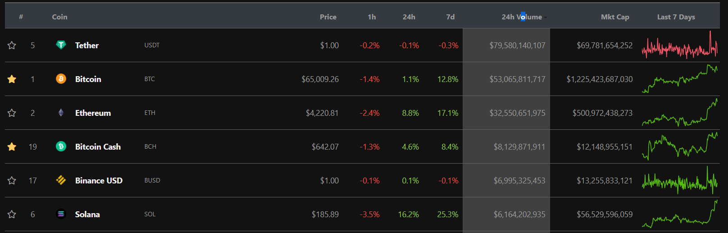Click the Bitcoin Cash green logo icon
728x233 pixels.
(x=61, y=146)
